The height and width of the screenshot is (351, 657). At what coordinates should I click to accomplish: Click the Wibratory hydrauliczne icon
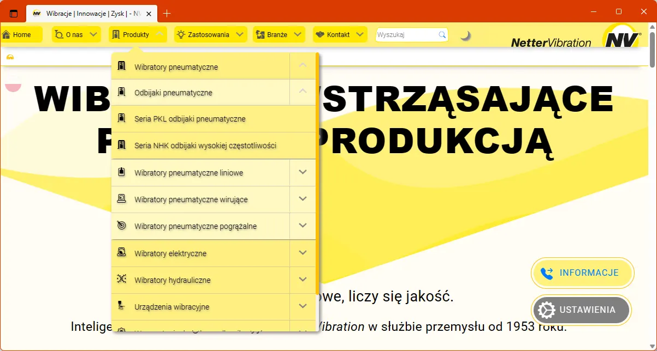click(x=122, y=280)
